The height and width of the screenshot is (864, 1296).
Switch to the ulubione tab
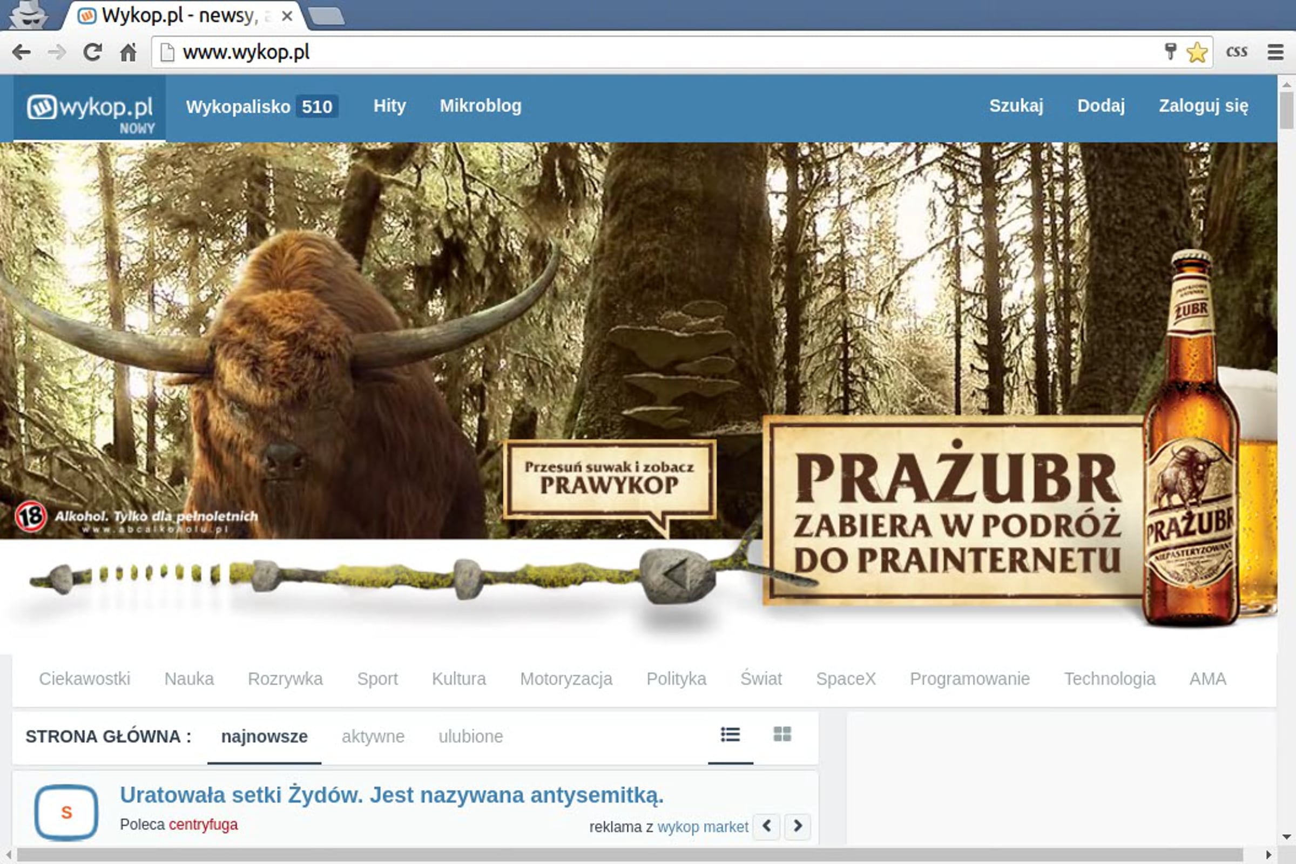click(x=470, y=737)
